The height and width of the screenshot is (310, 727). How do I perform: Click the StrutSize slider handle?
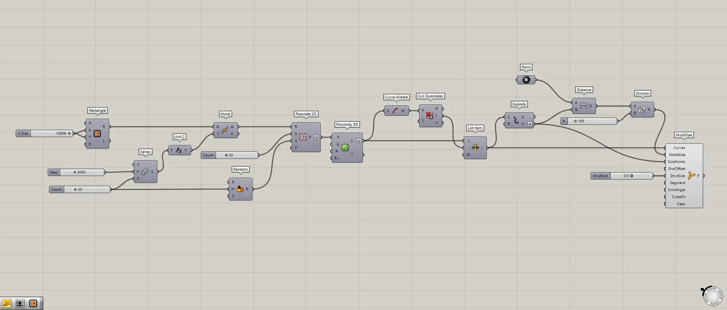[x=631, y=176]
